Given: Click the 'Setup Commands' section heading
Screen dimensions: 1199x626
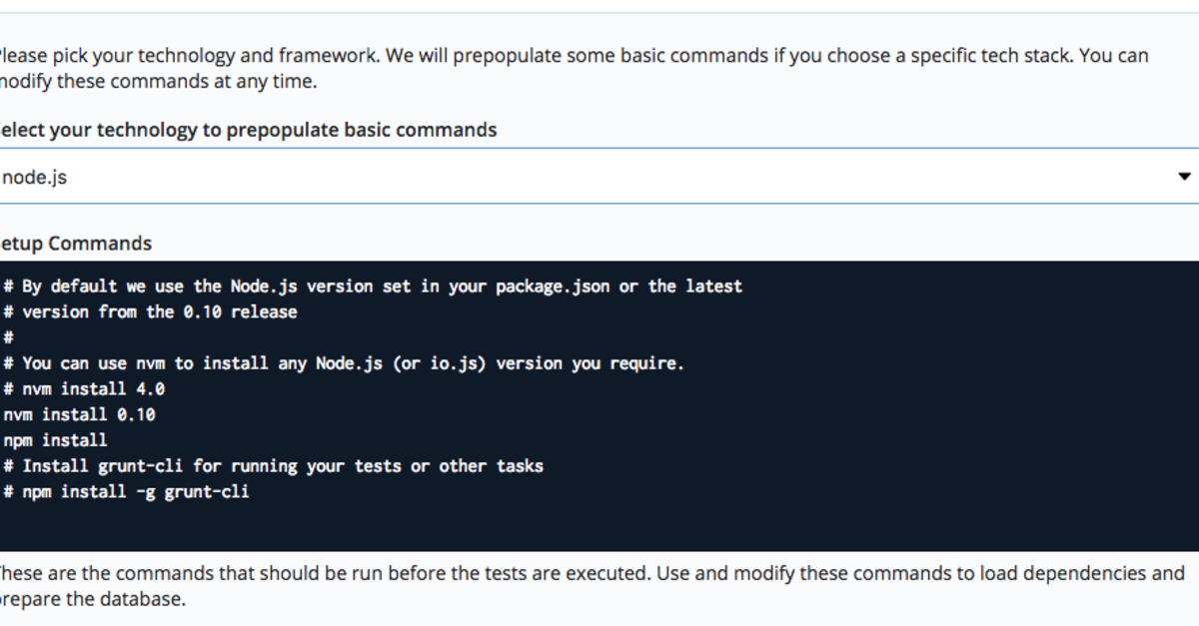Looking at the screenshot, I should click(75, 243).
